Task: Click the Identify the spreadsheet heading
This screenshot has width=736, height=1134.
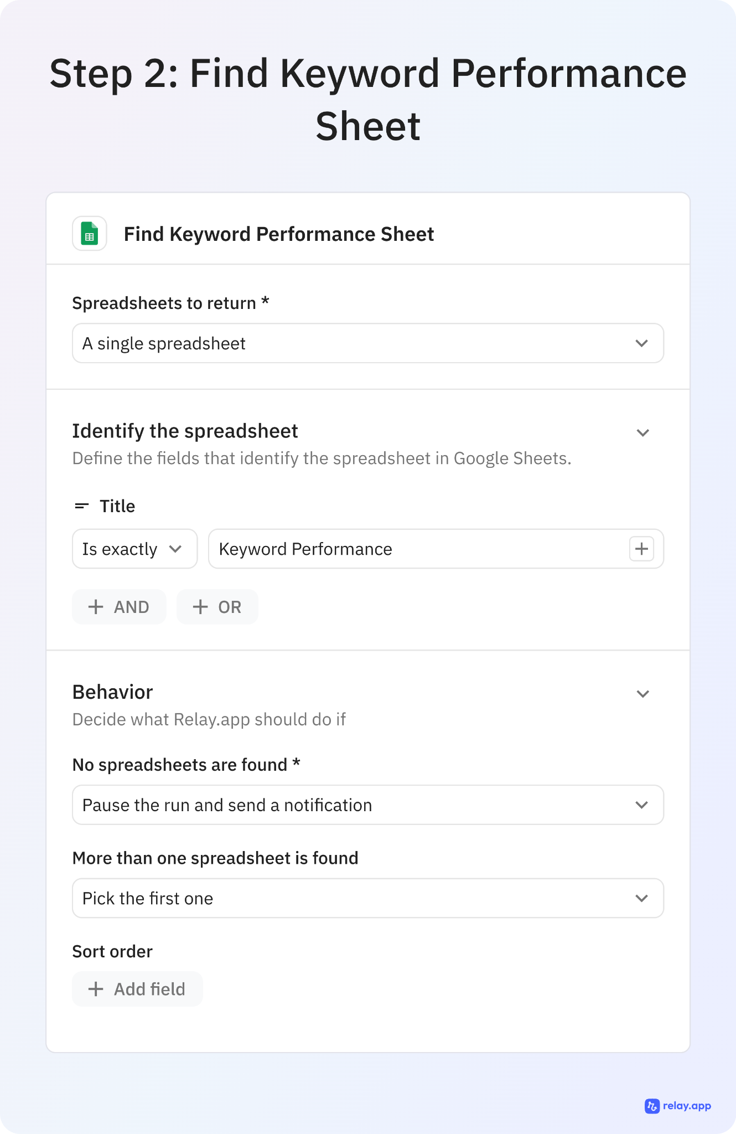Action: click(185, 431)
